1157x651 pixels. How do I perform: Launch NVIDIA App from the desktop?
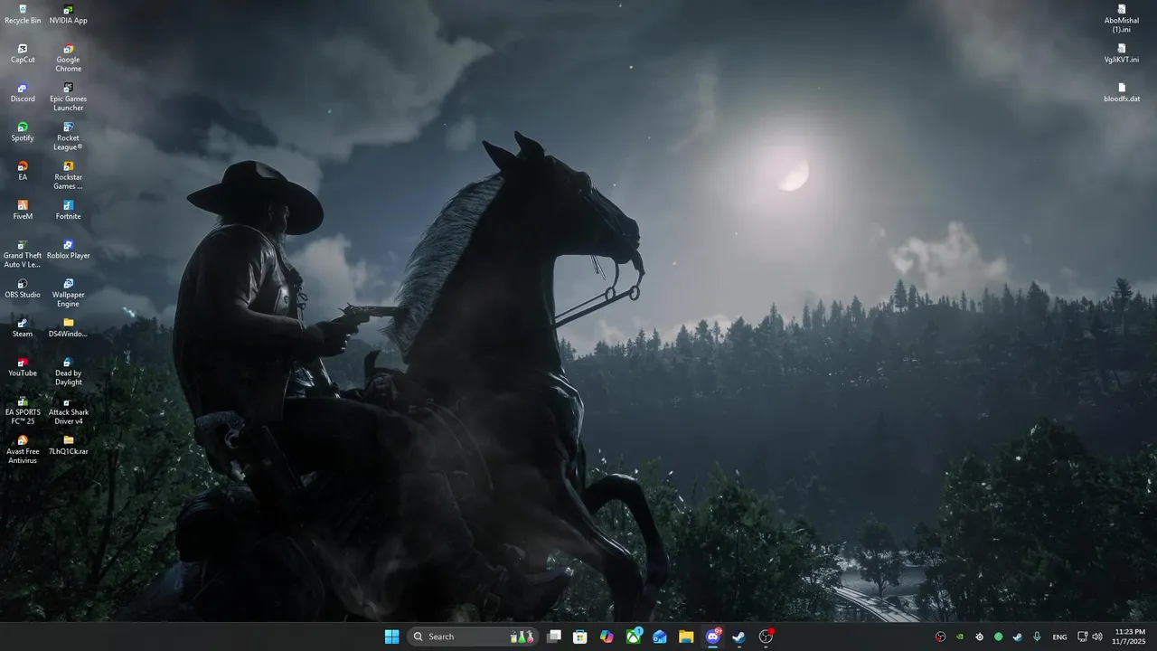(x=68, y=14)
